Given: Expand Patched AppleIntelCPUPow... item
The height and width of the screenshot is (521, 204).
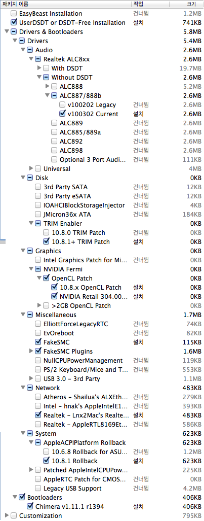Looking at the screenshot, I should click(x=31, y=469).
